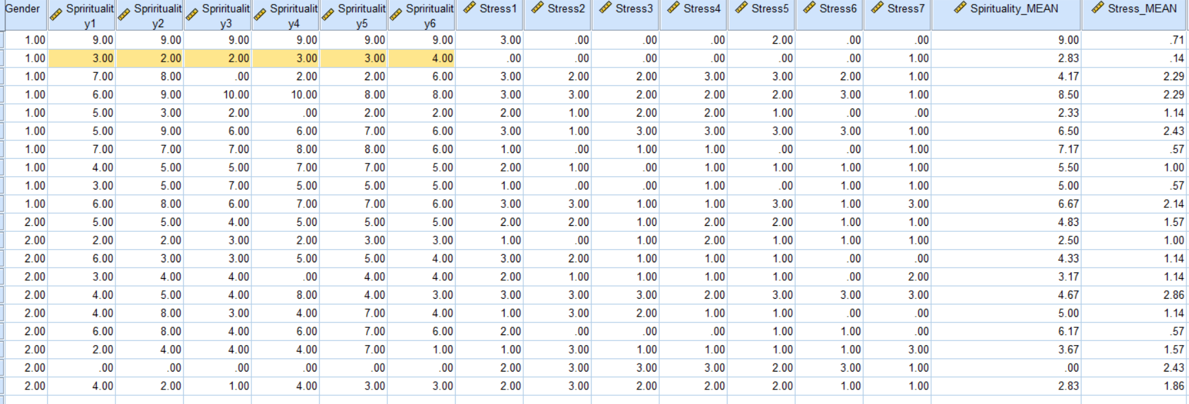The width and height of the screenshot is (1189, 404).
Task: Click the ruler icon beside Stress_MEAN
Action: [x=1097, y=8]
